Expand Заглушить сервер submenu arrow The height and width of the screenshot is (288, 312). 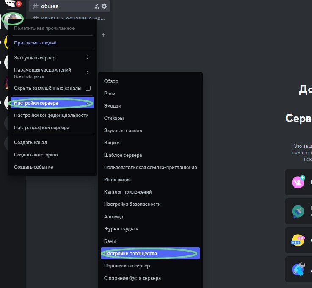click(x=88, y=58)
